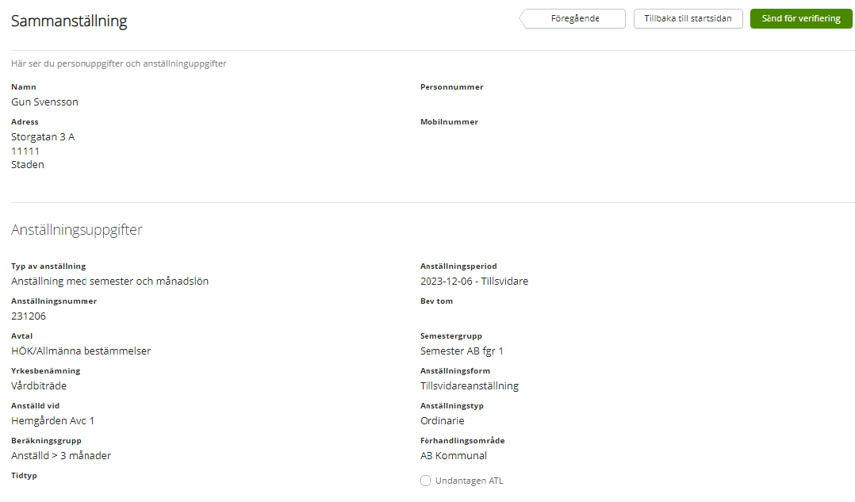Click the Tillsvidareanställning employment form value

[x=469, y=386]
